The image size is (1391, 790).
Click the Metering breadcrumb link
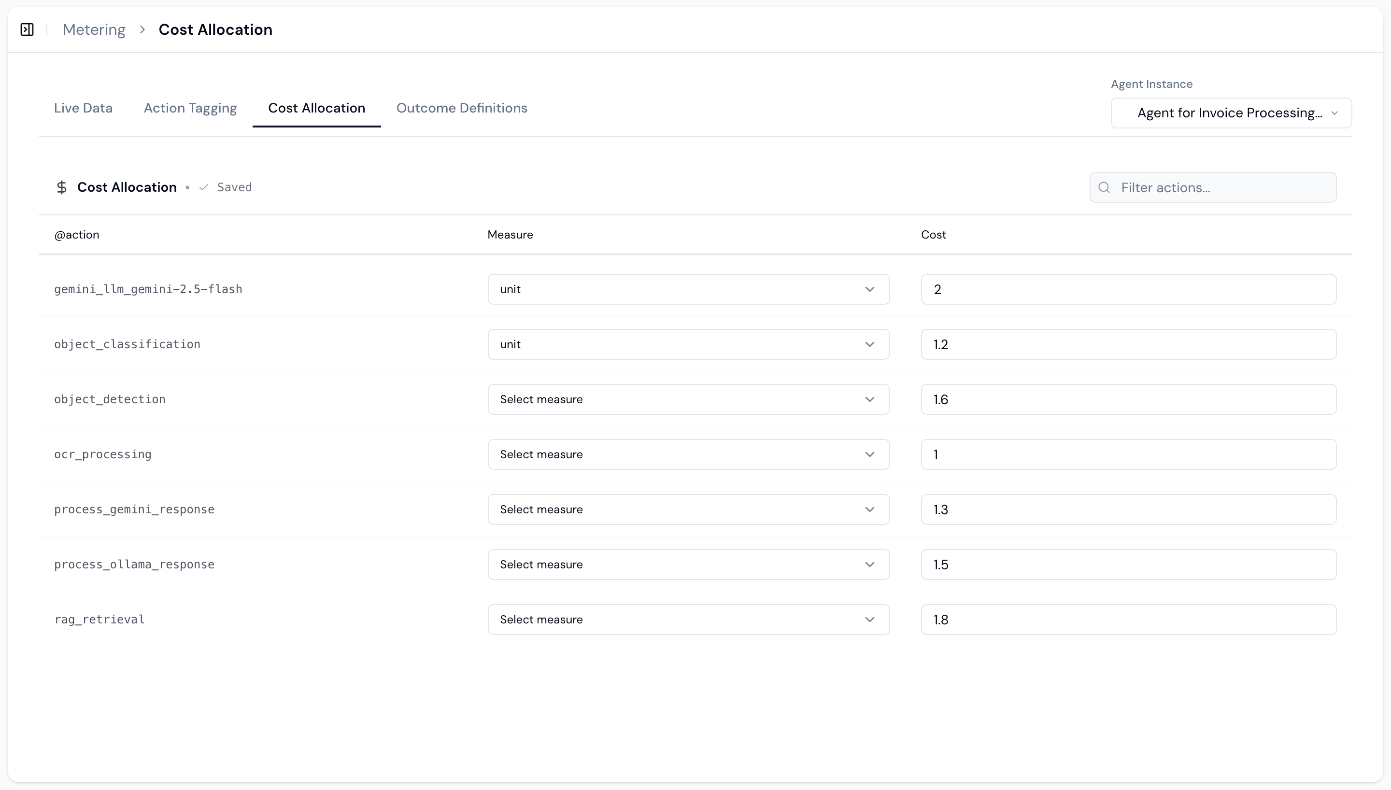[93, 29]
